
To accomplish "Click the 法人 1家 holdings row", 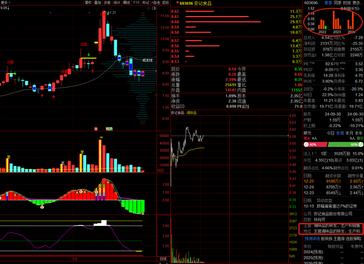I will (333, 153).
